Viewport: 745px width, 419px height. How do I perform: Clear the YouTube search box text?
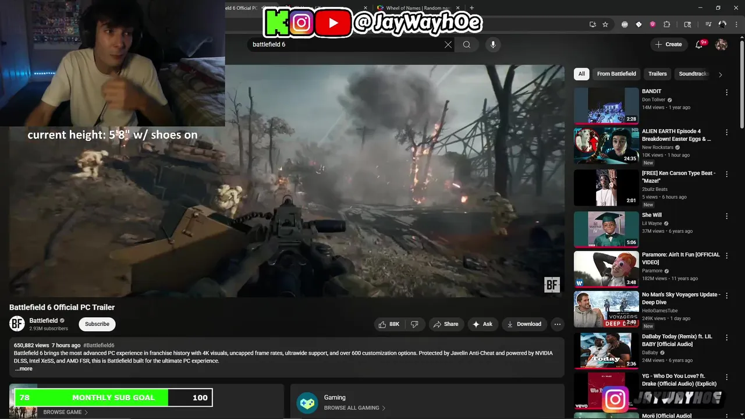448,44
